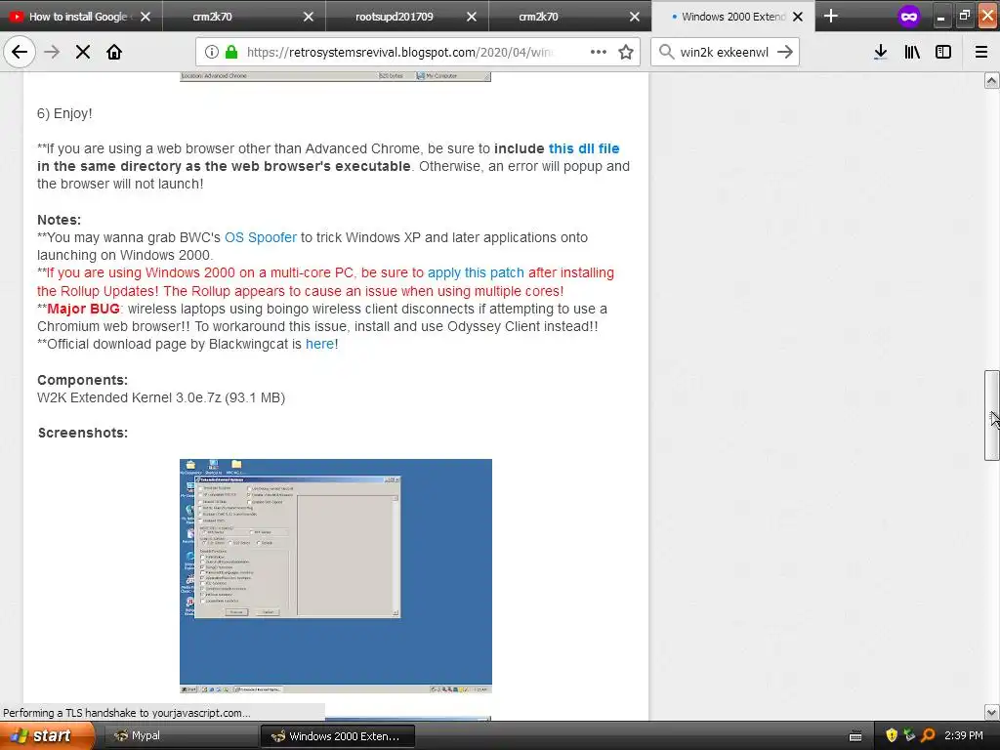Open the yellow security shield tray icon
This screenshot has height=750, width=1000.
[x=892, y=736]
